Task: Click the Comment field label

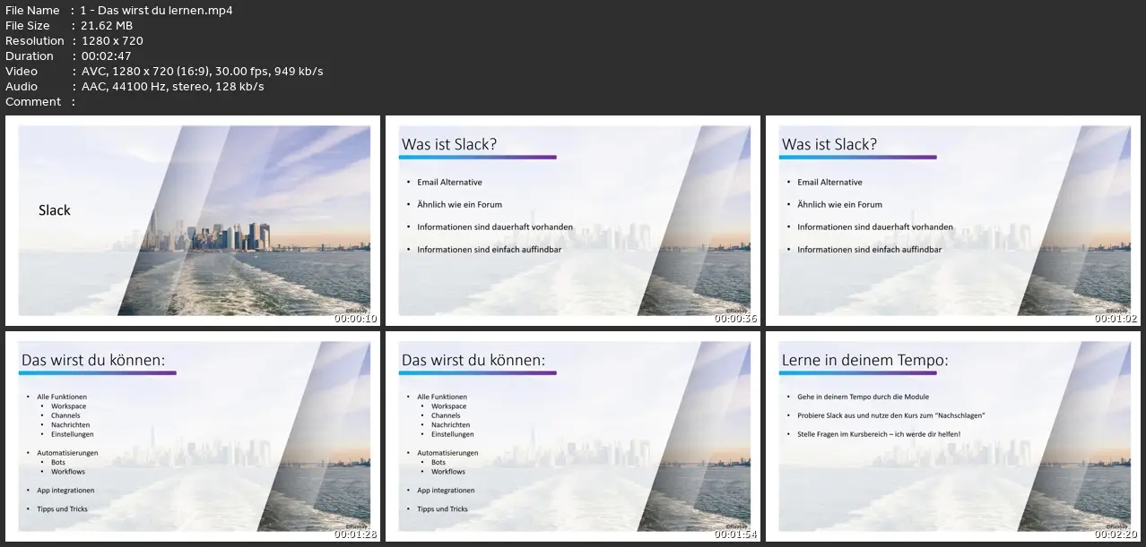Action: click(x=33, y=102)
